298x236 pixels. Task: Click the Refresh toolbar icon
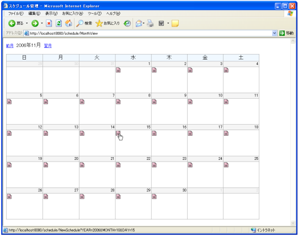(58, 23)
